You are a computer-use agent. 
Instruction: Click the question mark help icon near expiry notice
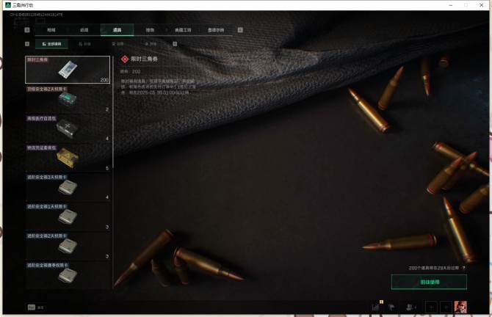tap(464, 268)
